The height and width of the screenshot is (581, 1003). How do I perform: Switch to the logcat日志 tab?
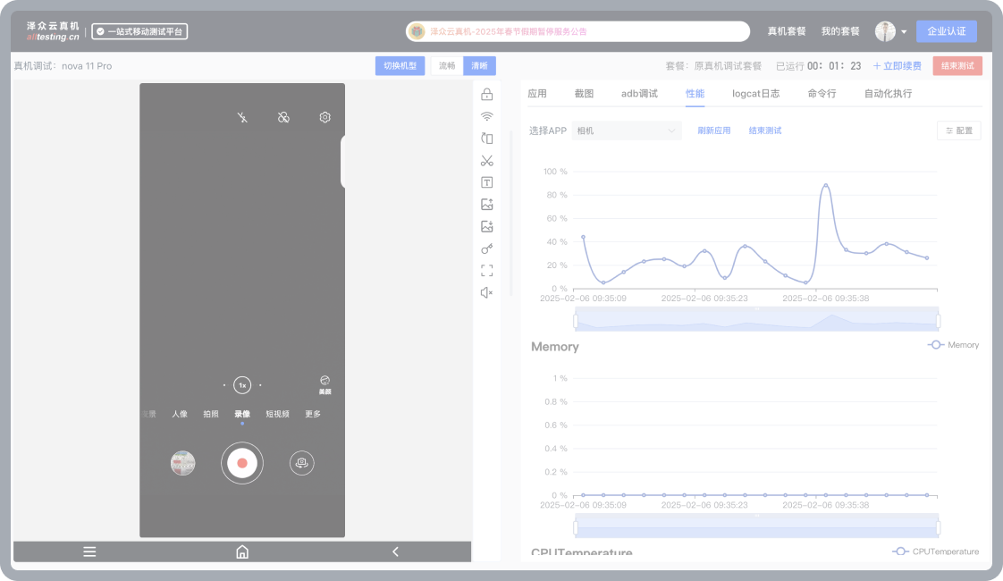tap(755, 94)
